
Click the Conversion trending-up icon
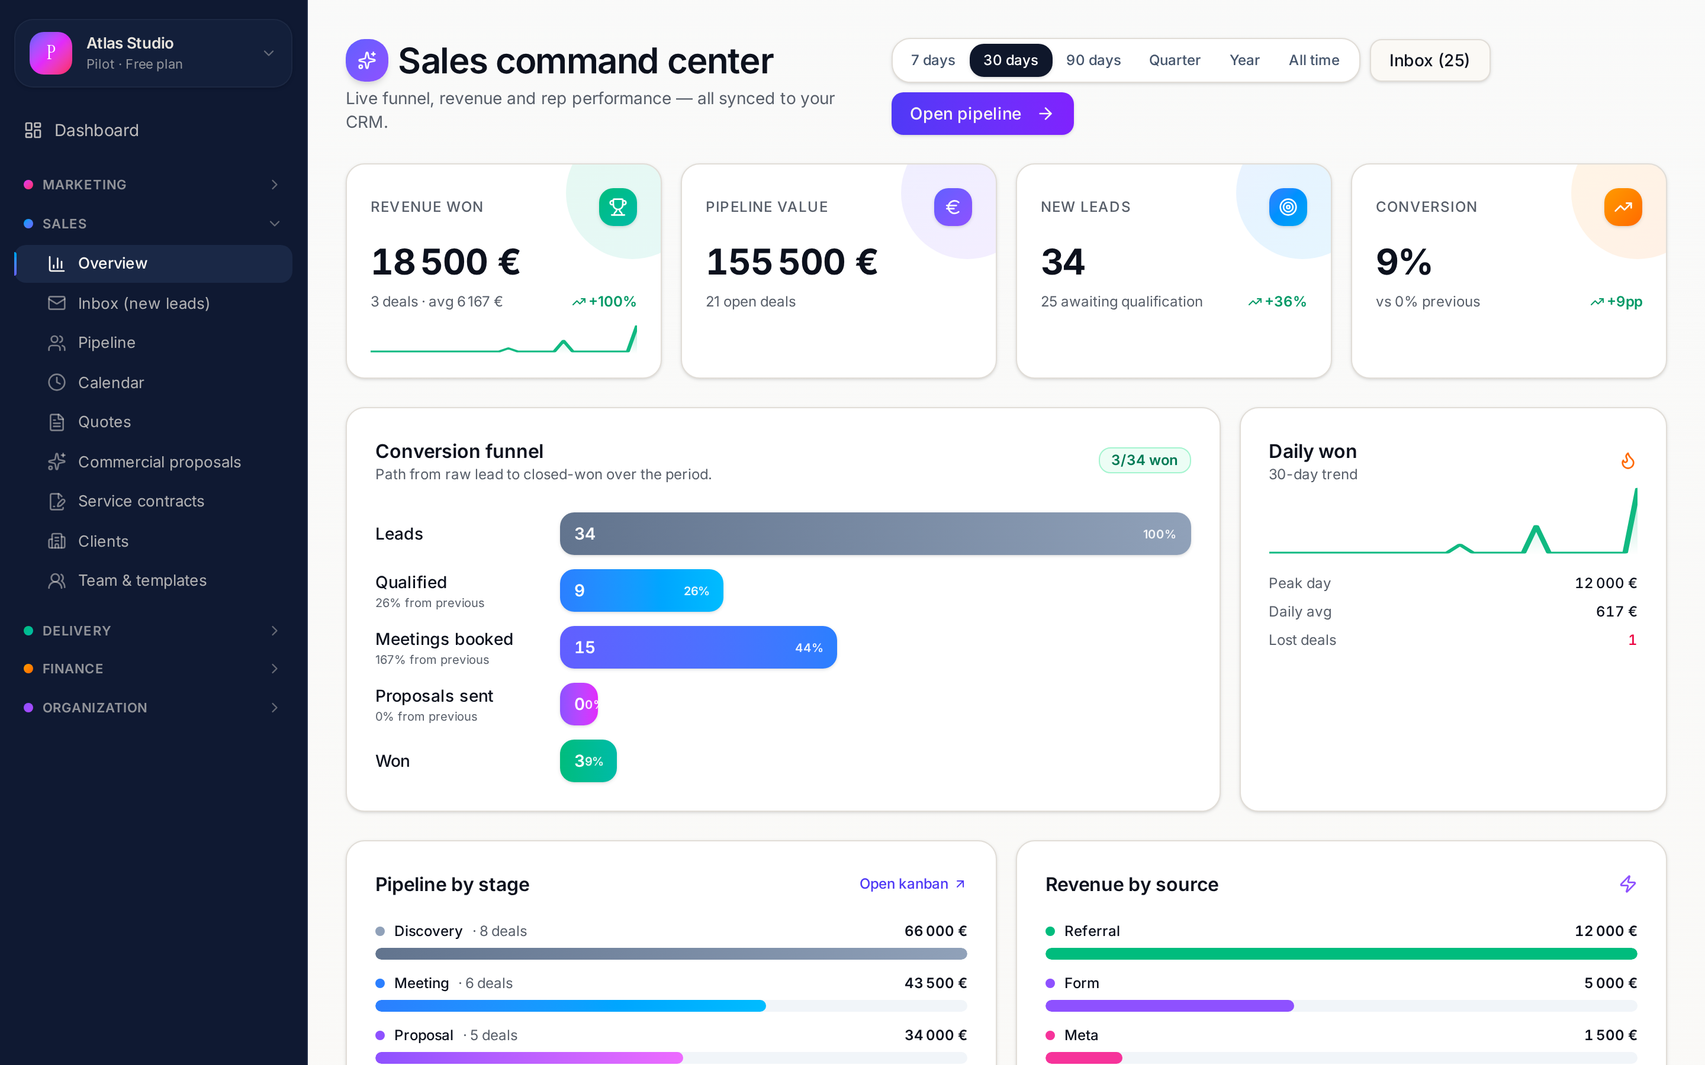pos(1623,207)
